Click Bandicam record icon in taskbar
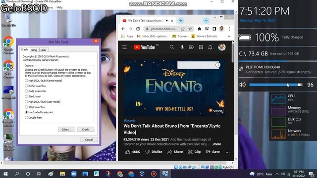Viewport: 317px width, 178px height. pyautogui.click(x=154, y=174)
